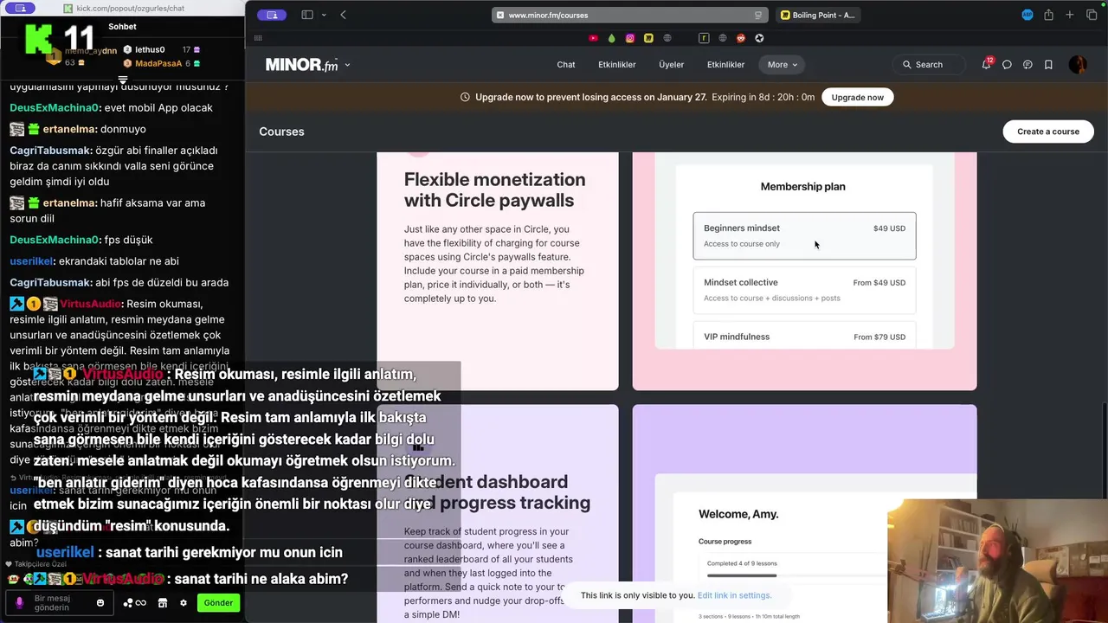Open the blue extension icon in toolbar
This screenshot has width=1108, height=623.
[x=1027, y=15]
